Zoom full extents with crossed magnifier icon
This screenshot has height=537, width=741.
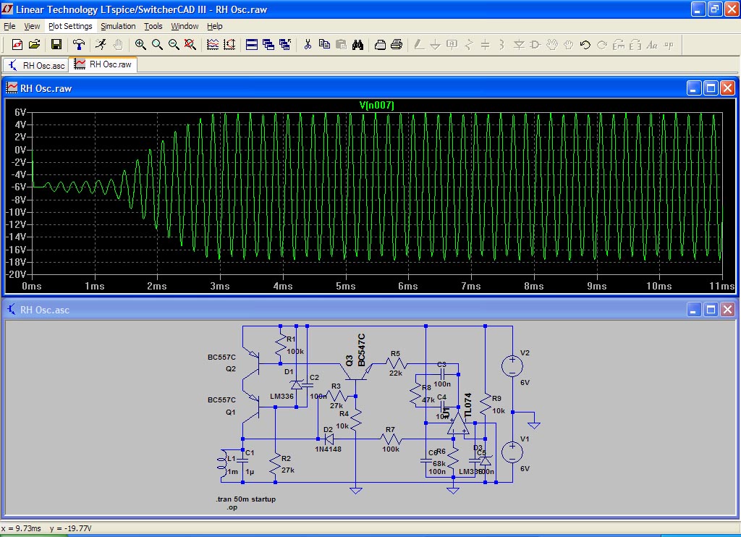tap(190, 45)
